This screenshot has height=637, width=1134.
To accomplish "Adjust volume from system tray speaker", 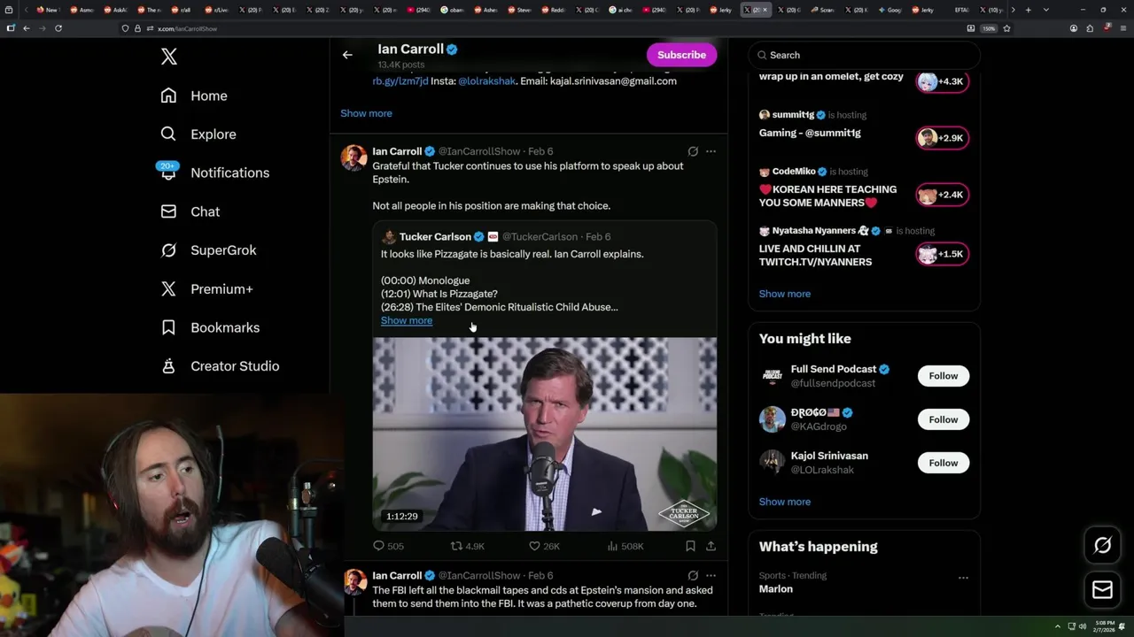I will pyautogui.click(x=1082, y=626).
